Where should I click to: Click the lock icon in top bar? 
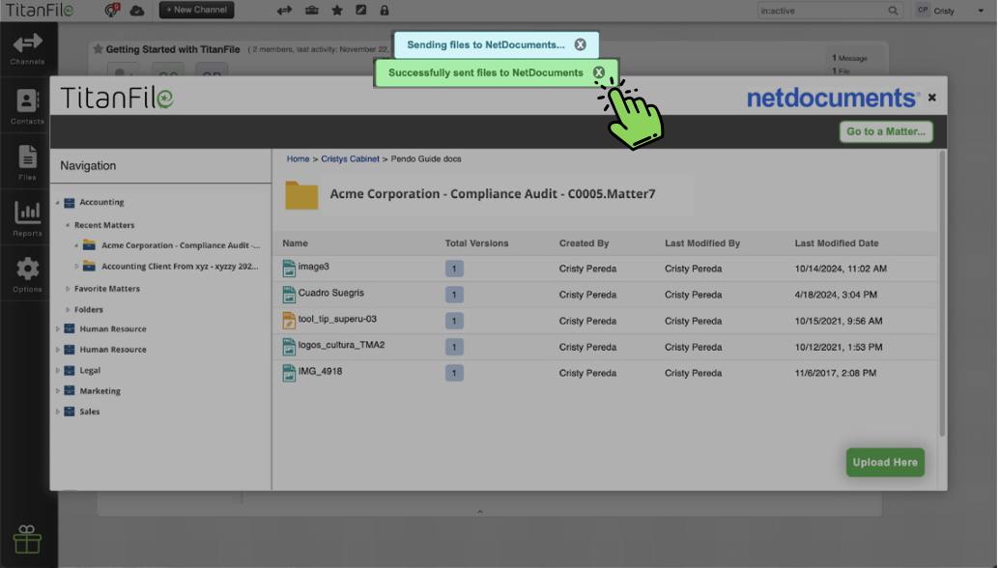[385, 11]
